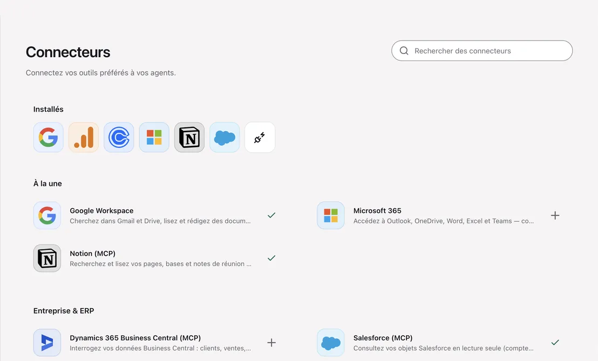Click the Microsoft 365 logo in À la une

331,215
